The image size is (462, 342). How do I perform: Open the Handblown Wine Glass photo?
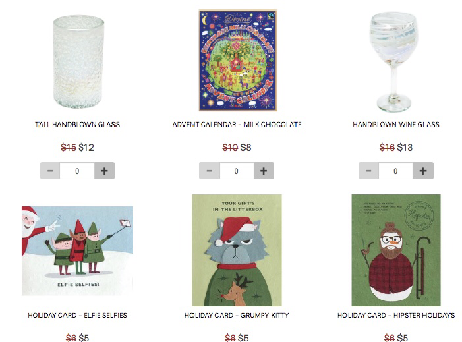pyautogui.click(x=393, y=61)
